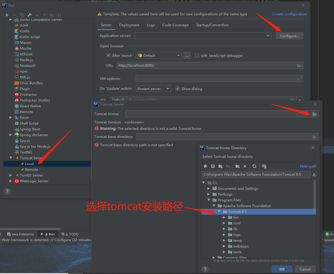Select the bin folder in the tree
The image size is (334, 274).
coord(236,217)
